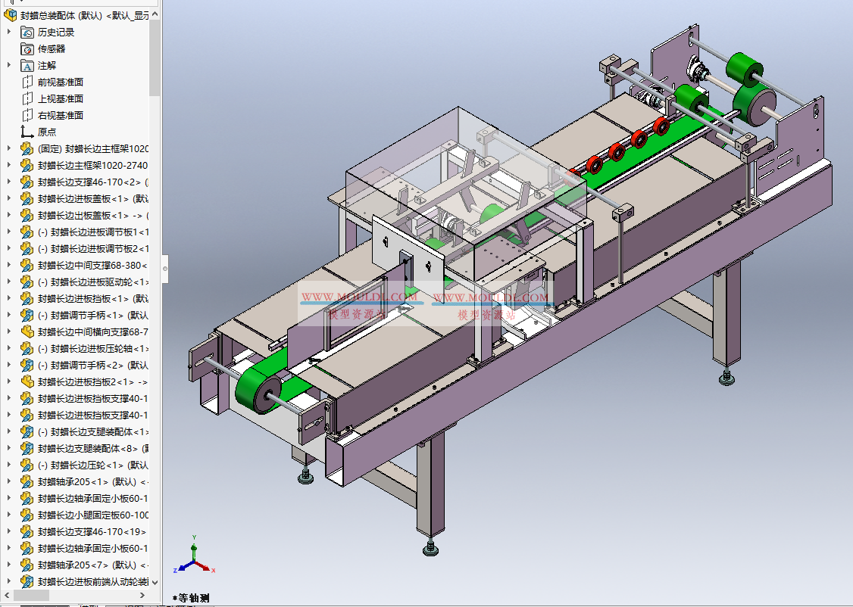Select 封蜡长边小腿固定板60-100 in the feature tree
The width and height of the screenshot is (853, 607).
(x=92, y=515)
